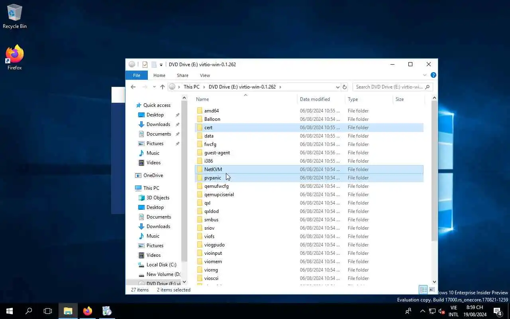This screenshot has height=319, width=510.
Task: Switch to the Share ribbon tab
Action: (182, 75)
